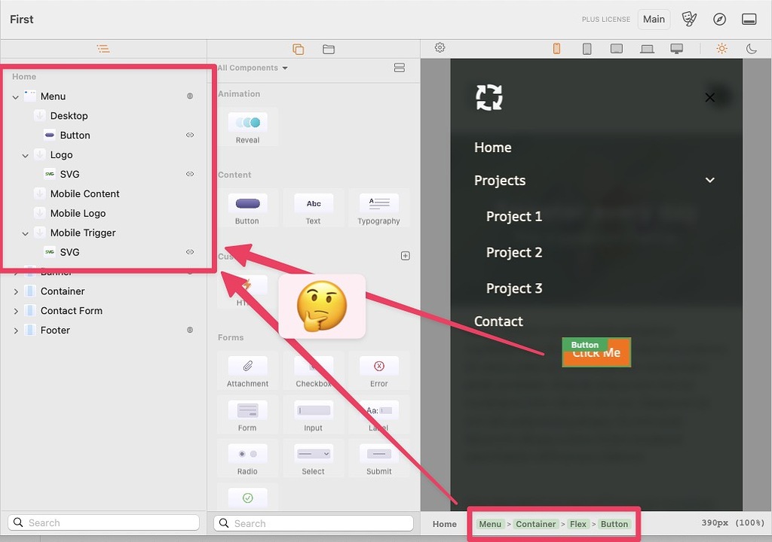
Task: Open the All Components dropdown
Action: click(252, 67)
